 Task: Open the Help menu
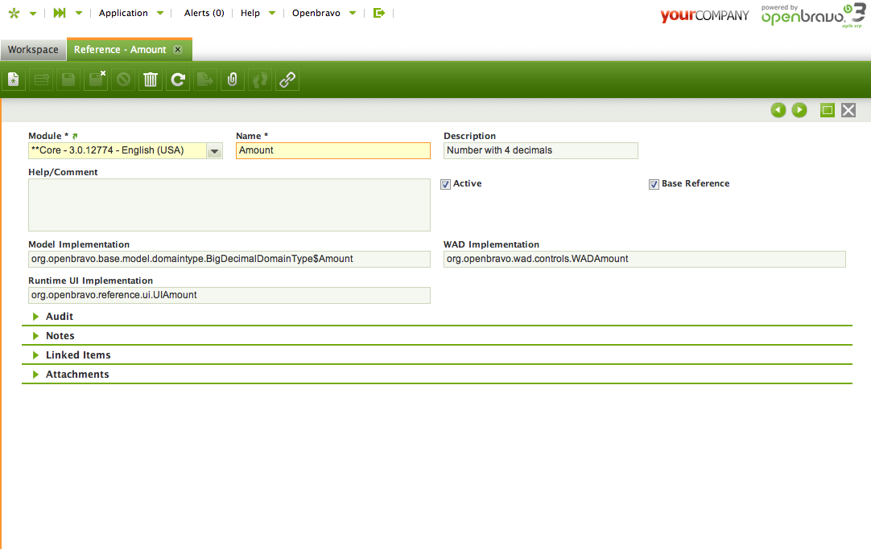pos(250,13)
